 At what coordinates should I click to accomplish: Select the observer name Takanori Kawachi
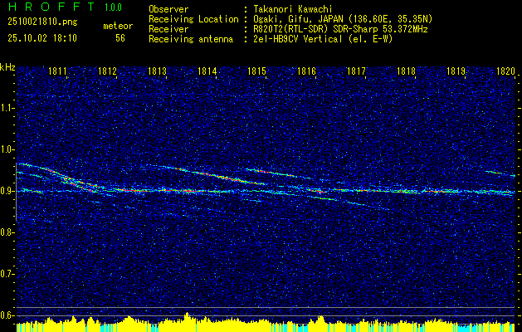(x=292, y=9)
